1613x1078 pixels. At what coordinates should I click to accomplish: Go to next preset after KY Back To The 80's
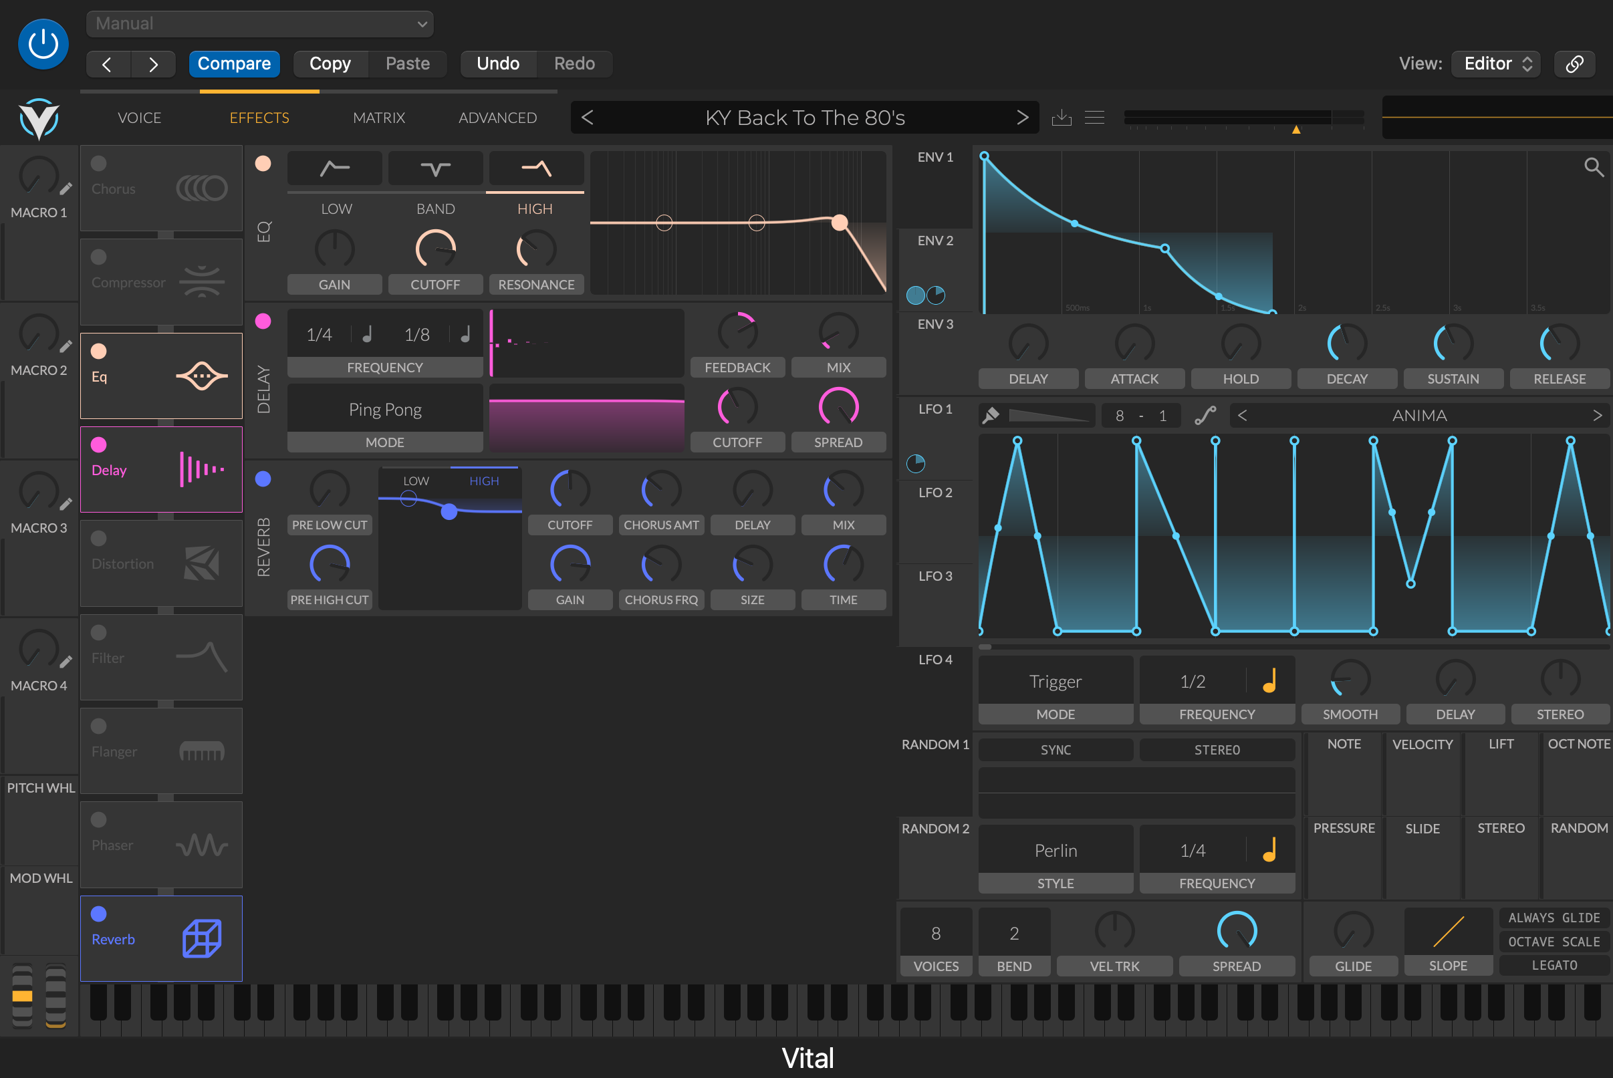(1022, 118)
